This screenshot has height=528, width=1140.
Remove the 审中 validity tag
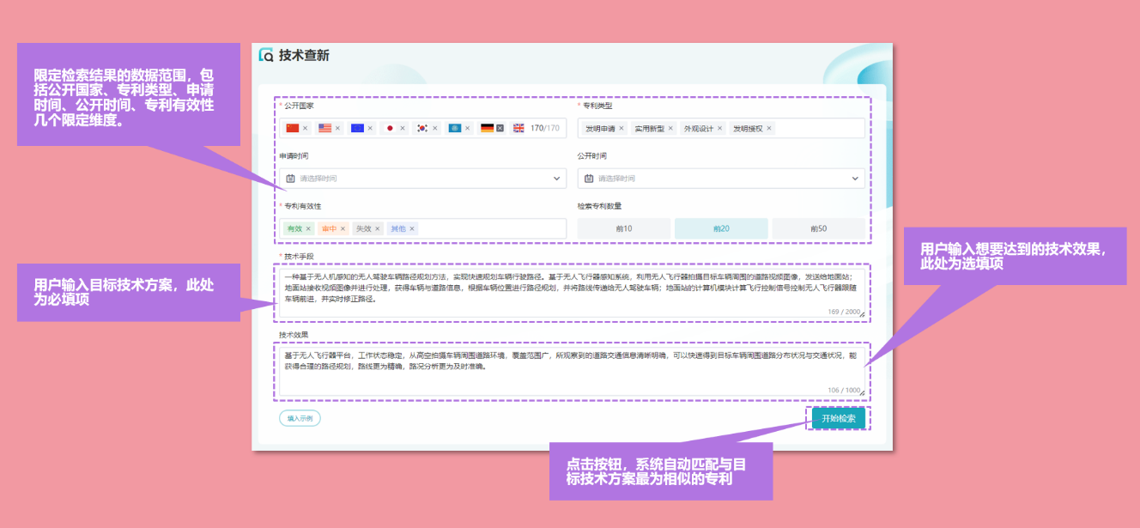343,229
